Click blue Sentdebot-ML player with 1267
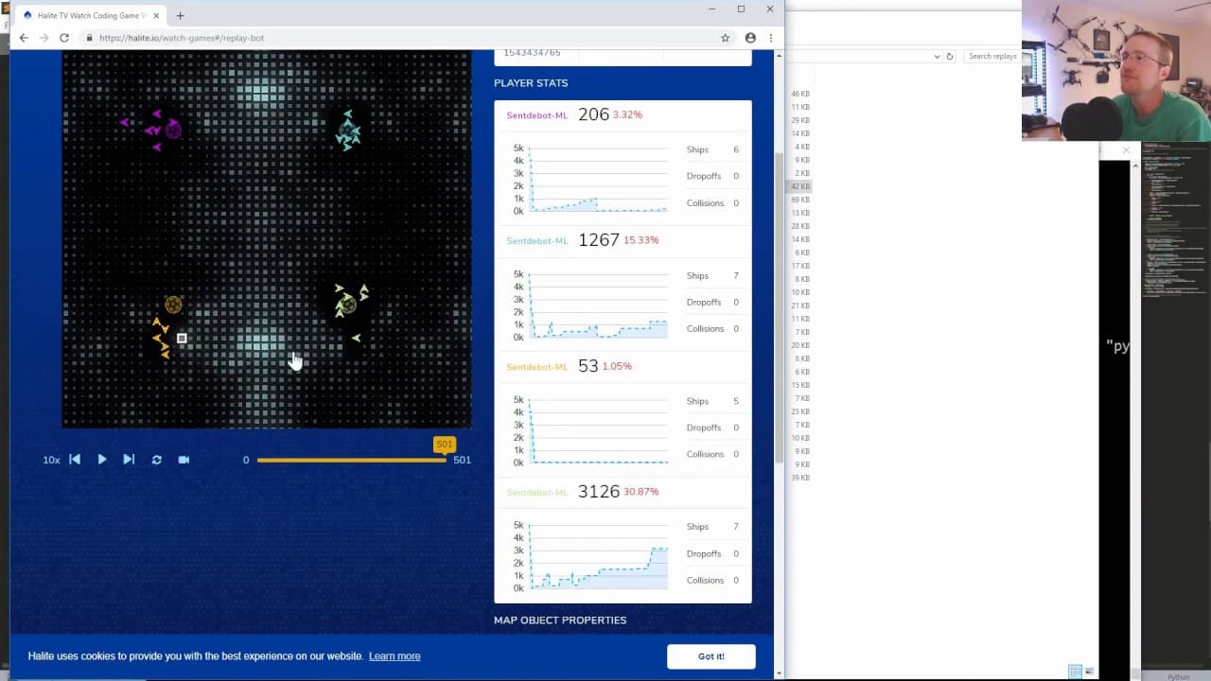1211x681 pixels. [536, 240]
